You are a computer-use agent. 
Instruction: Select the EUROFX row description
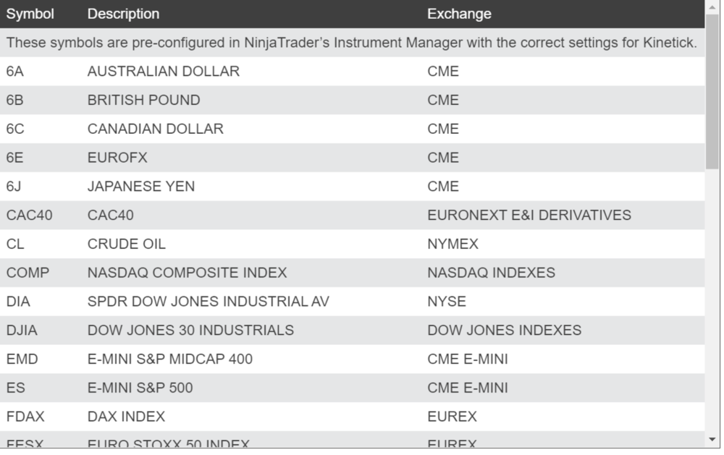pos(117,158)
